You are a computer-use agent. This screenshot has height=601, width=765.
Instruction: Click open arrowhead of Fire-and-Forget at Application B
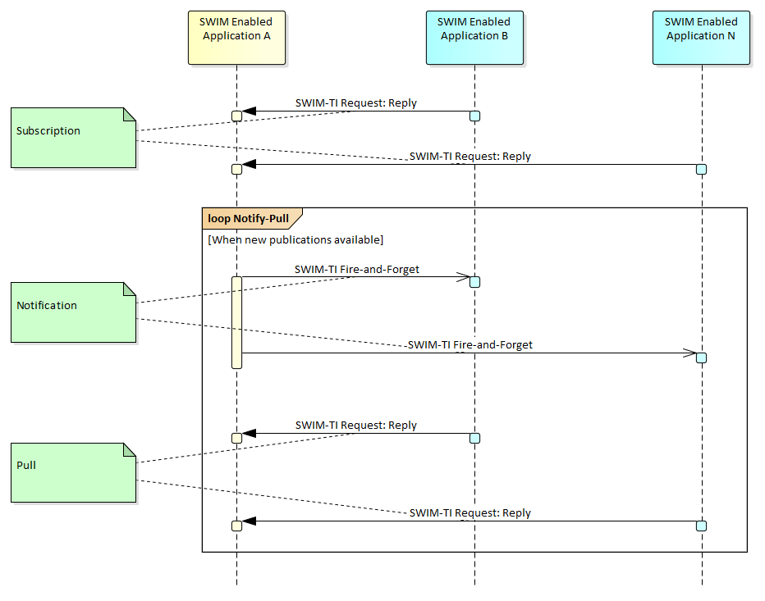463,277
